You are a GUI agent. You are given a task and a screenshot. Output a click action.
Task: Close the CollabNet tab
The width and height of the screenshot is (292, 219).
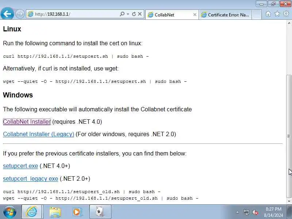coord(195,15)
